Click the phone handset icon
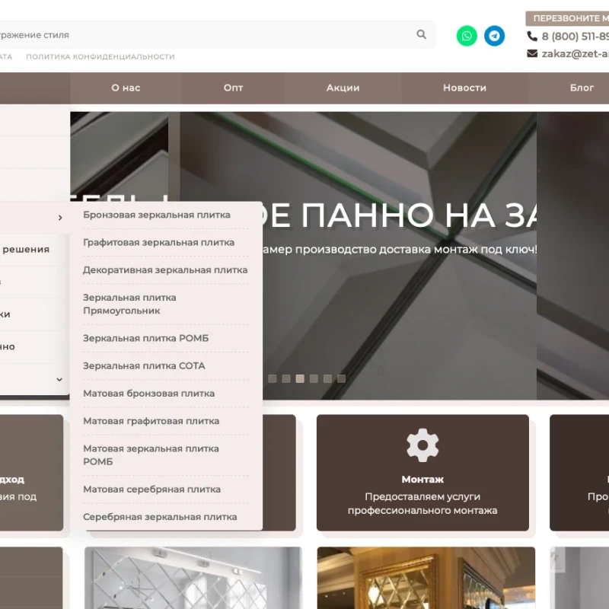Viewport: 609px width, 609px height. [x=532, y=37]
